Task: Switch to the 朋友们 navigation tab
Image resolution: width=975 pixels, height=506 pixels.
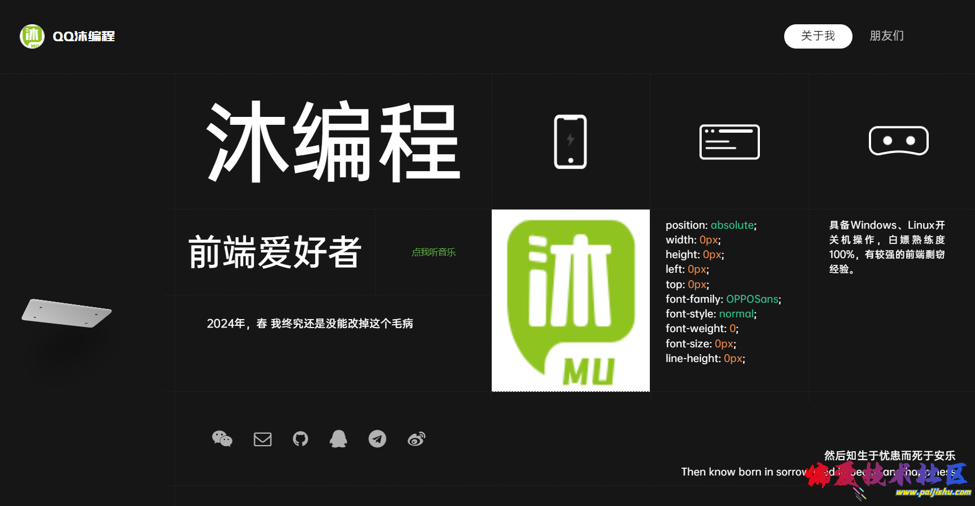Action: (x=886, y=36)
